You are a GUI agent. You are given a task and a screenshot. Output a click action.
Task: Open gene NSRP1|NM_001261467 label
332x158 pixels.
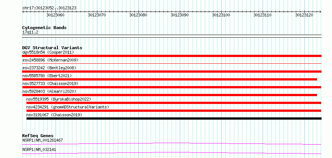(x=43, y=140)
